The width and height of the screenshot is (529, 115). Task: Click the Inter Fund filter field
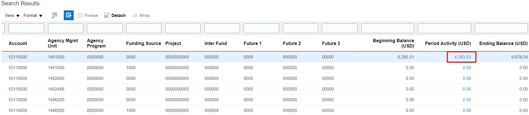click(222, 28)
